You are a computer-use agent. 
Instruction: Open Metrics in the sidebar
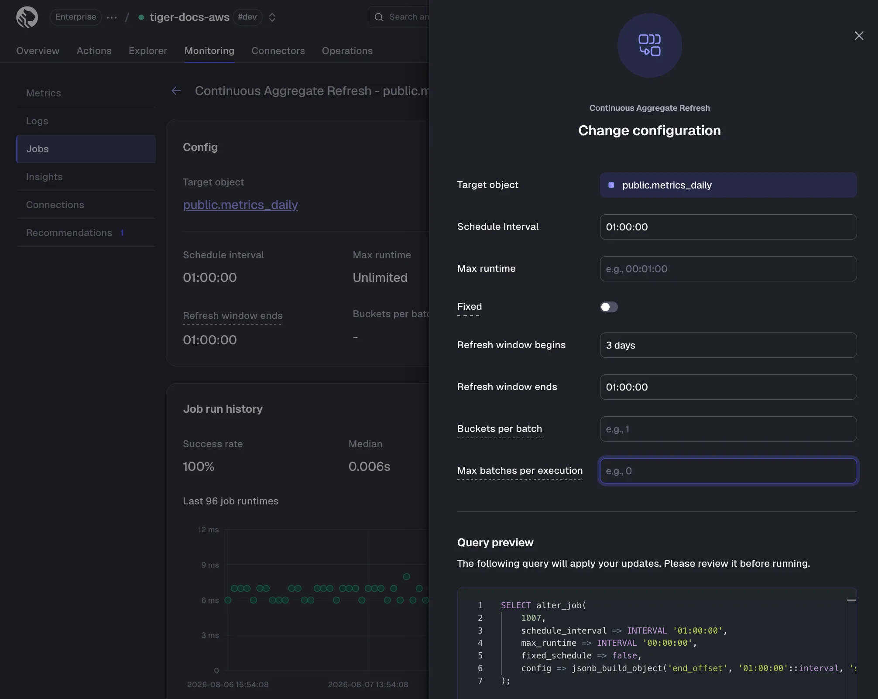coord(86,93)
